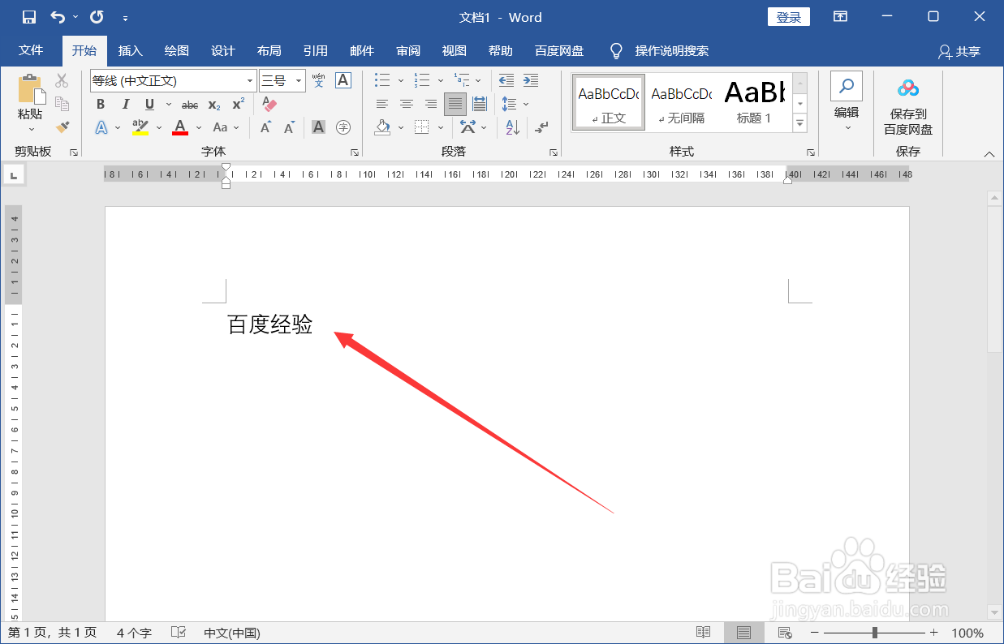The image size is (1004, 644).
Task: Select the justify alignment button
Action: pos(455,104)
